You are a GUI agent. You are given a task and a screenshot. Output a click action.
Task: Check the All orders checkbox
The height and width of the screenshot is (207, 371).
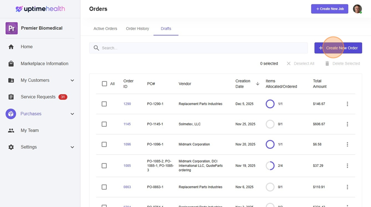coord(104,84)
